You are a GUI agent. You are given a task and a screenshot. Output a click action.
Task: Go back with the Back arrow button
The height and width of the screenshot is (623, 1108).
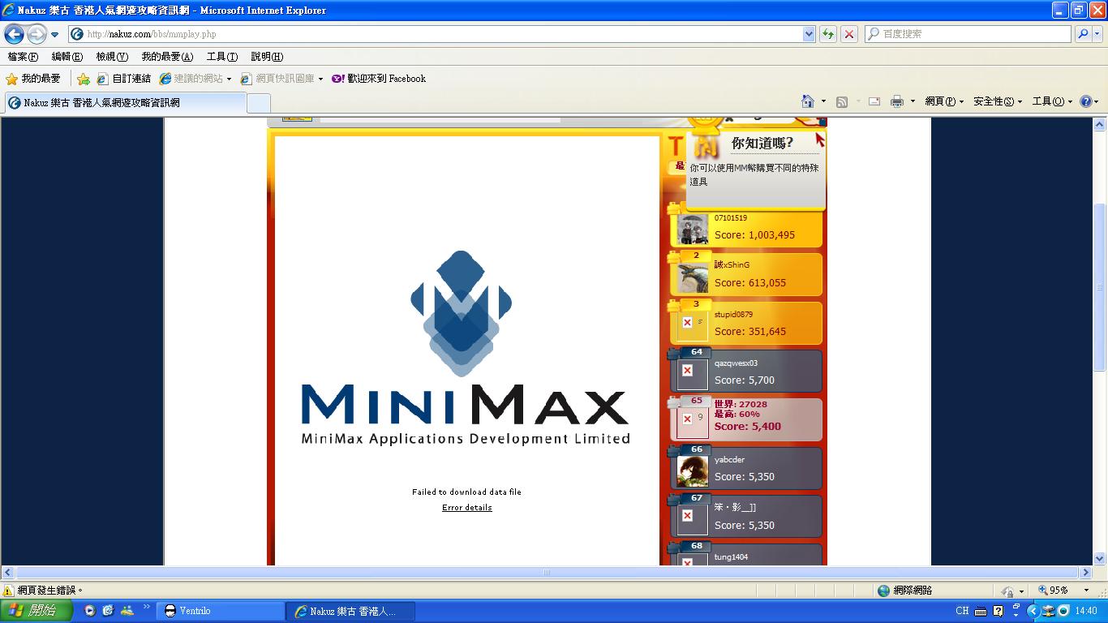point(14,34)
